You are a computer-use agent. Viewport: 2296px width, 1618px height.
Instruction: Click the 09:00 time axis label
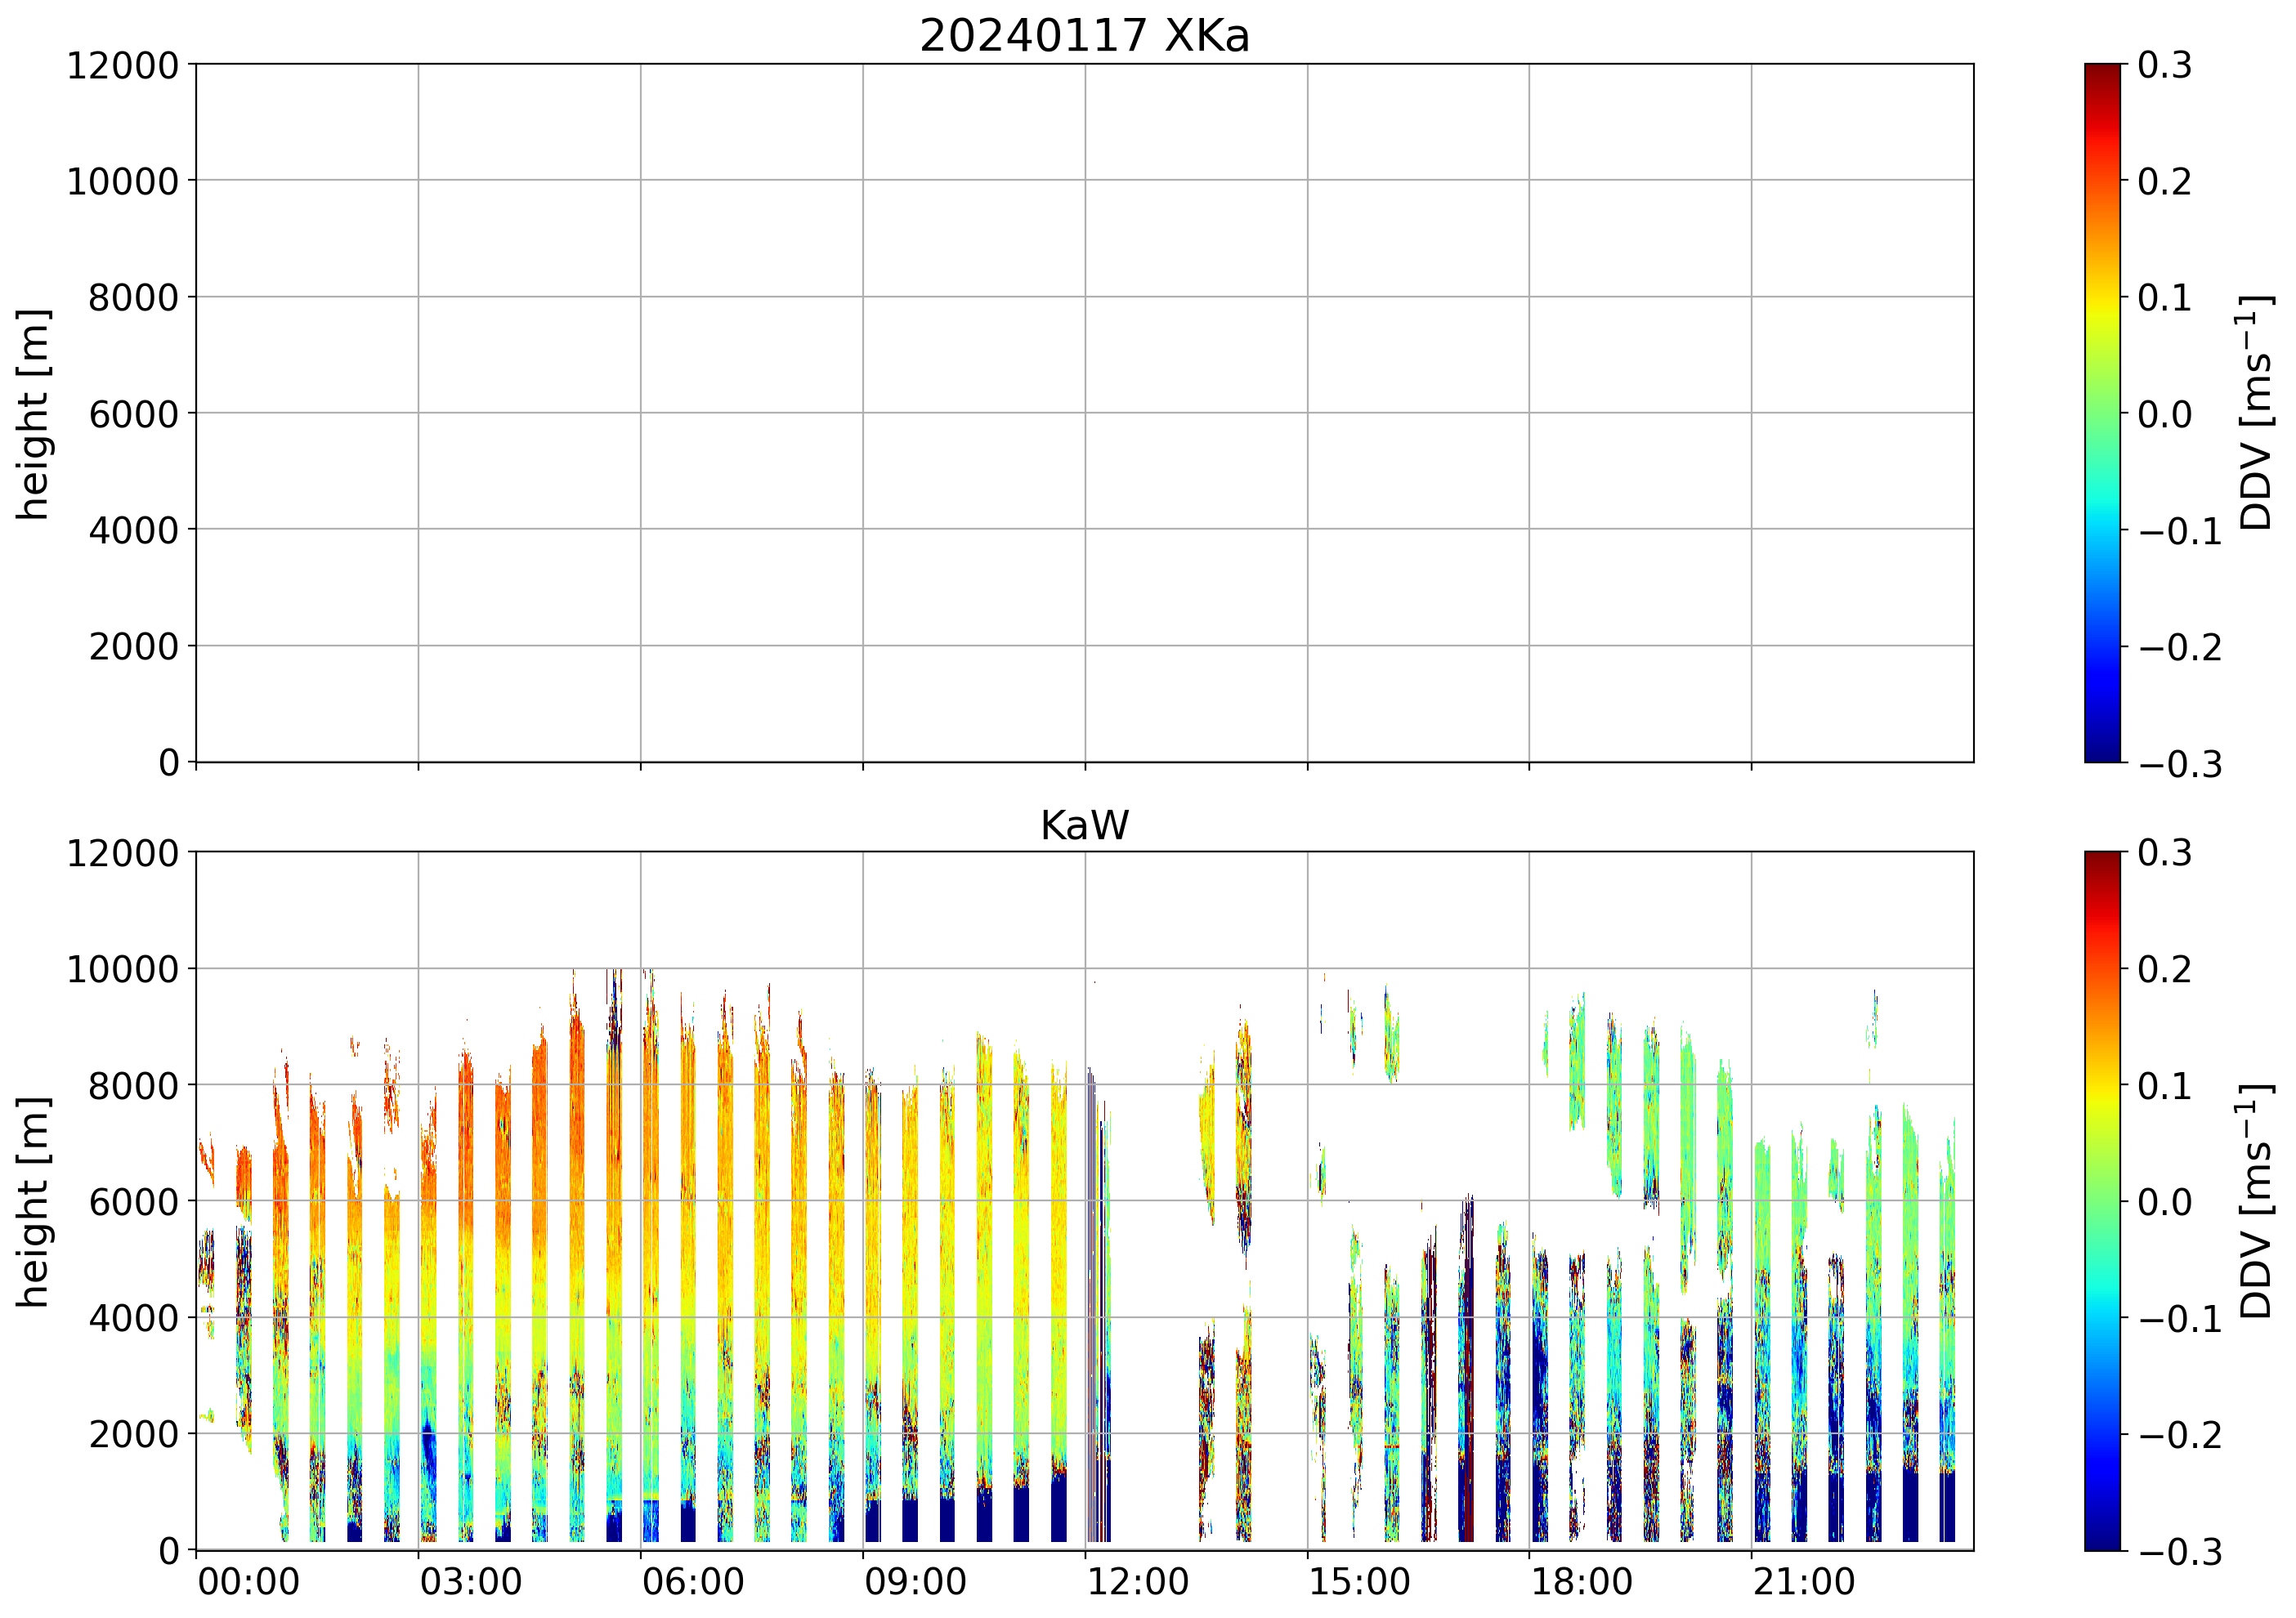pos(915,1583)
